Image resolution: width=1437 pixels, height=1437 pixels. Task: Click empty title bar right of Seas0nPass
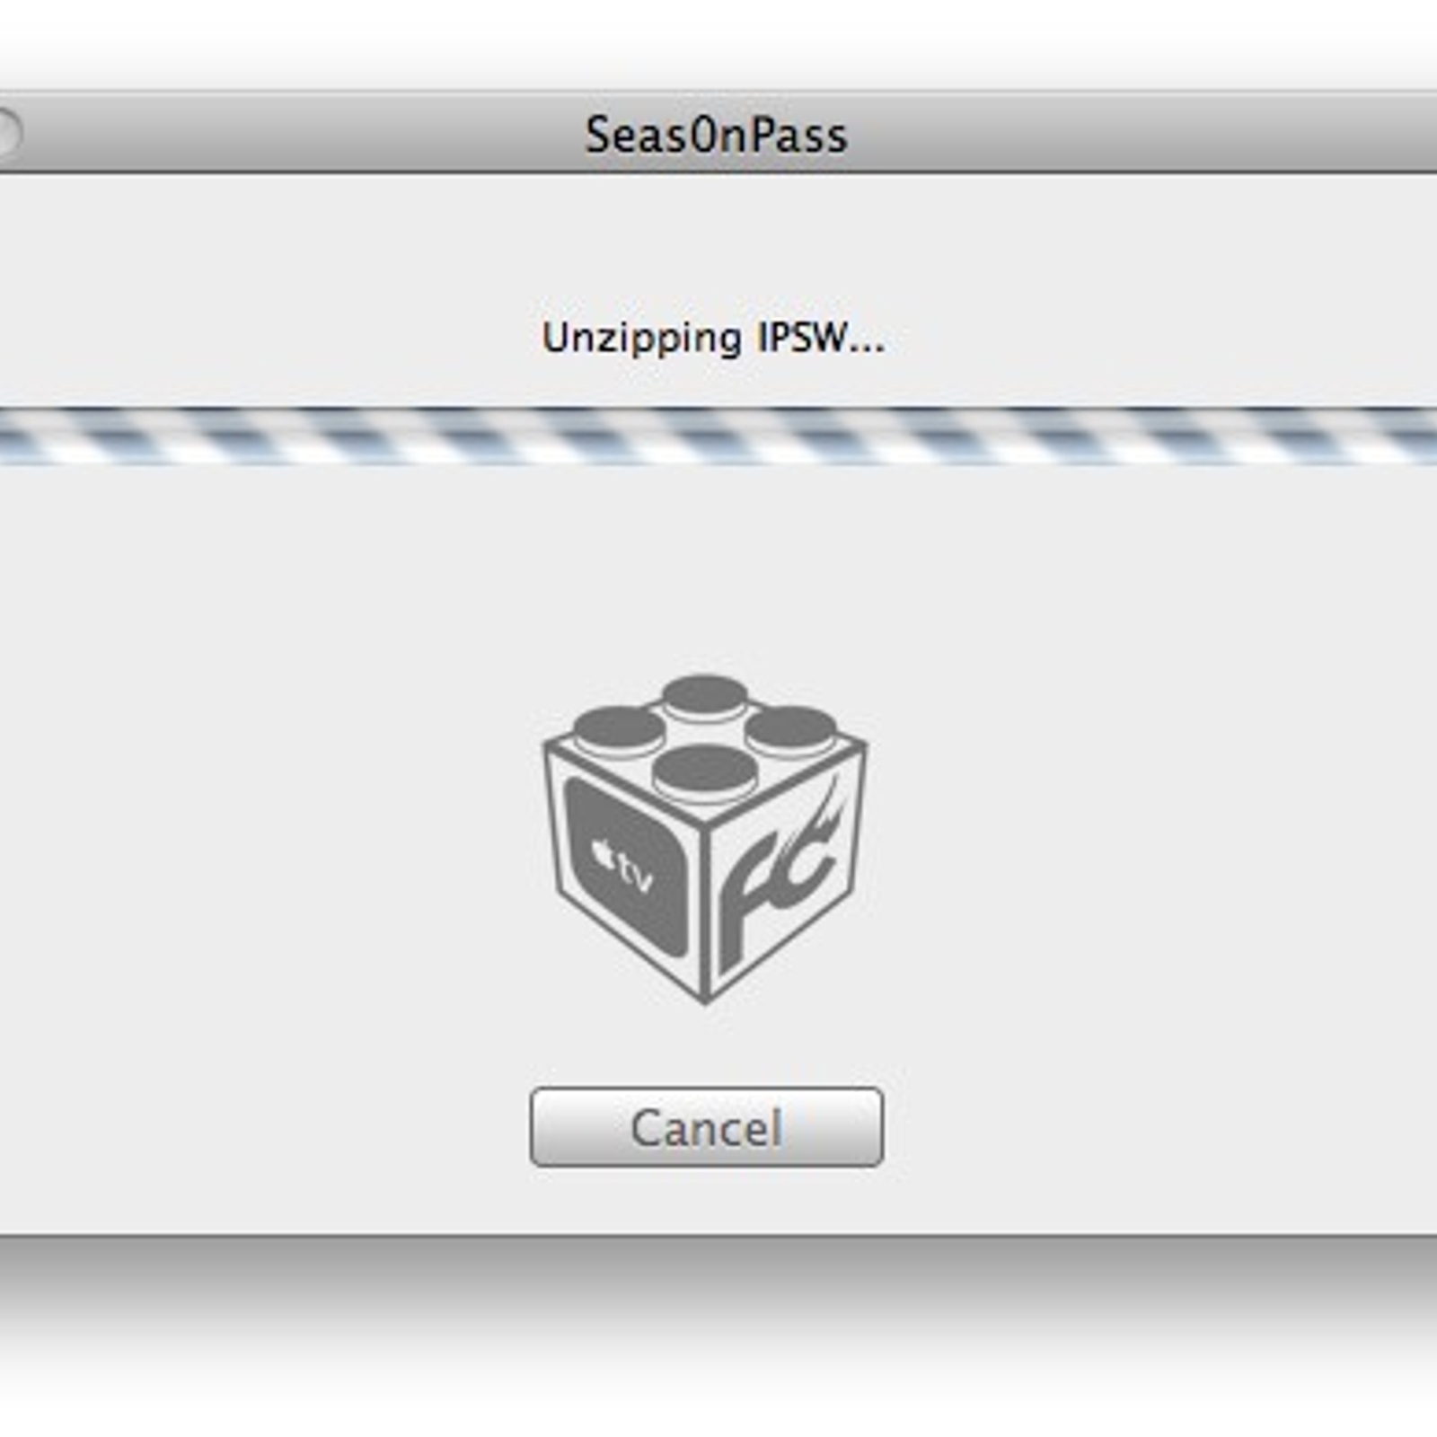pos(1141,135)
